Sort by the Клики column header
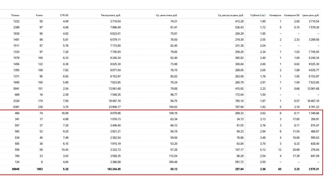This screenshot has height=185, width=329. (39, 15)
